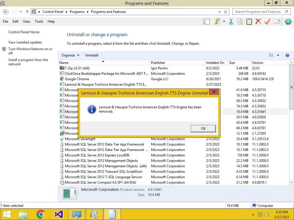
Task: Open Visual Studio from the taskbar
Action: 59,214
